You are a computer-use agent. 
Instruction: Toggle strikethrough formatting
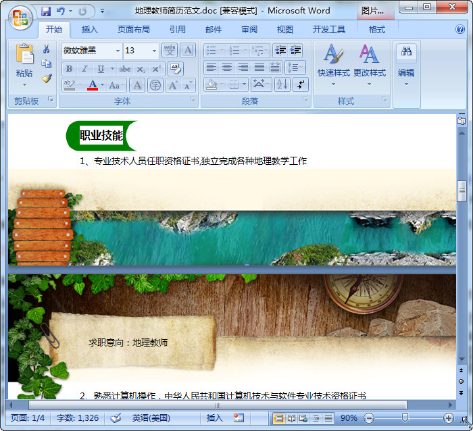click(x=124, y=69)
